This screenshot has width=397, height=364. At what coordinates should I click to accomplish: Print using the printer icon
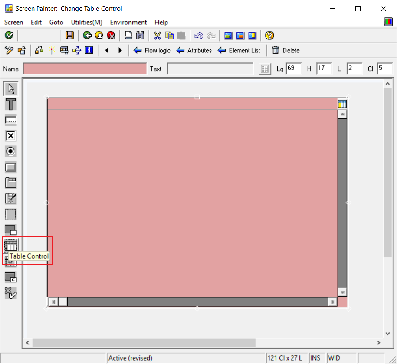tap(128, 35)
